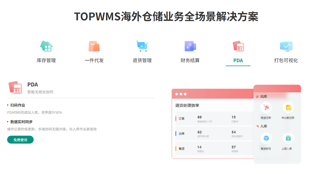This screenshot has height=174, width=310.
Task: Click the 退货处理效率 card title
Action: click(x=187, y=106)
